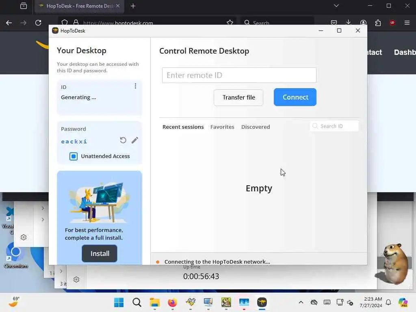Bookmark the page with the star icon

(x=230, y=23)
